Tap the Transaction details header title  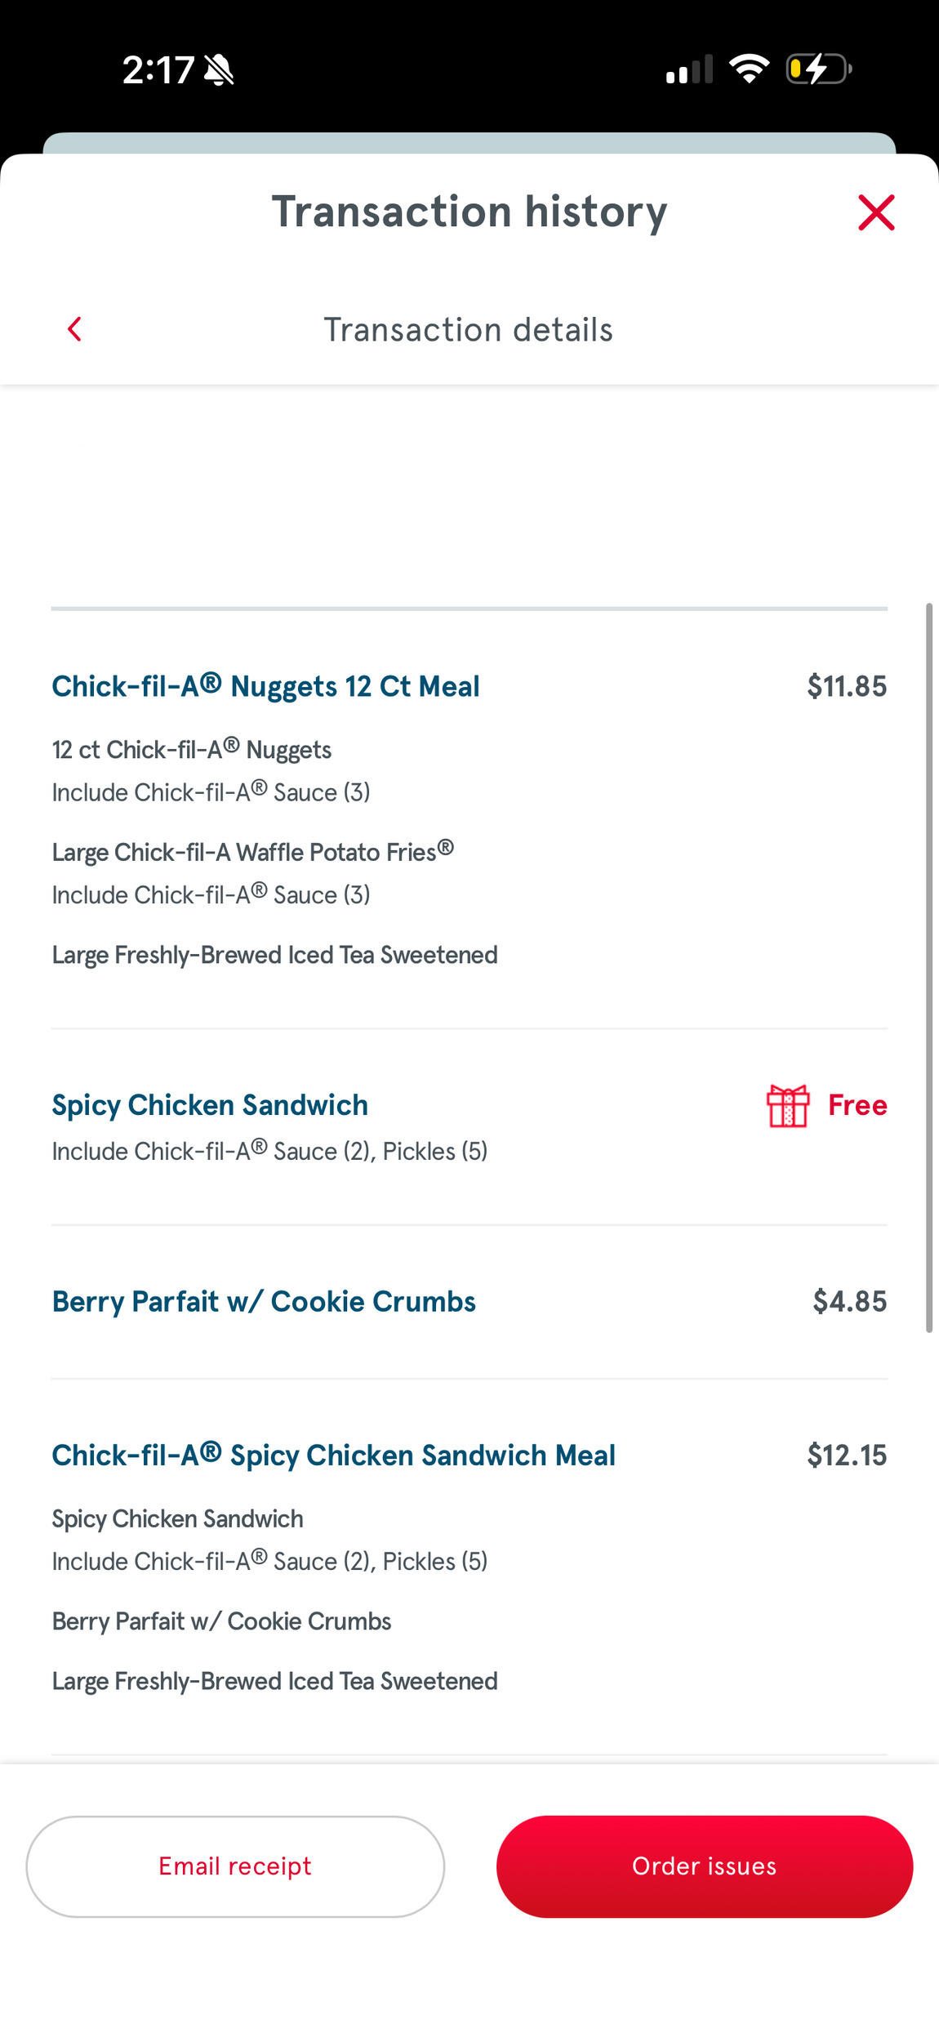468,330
